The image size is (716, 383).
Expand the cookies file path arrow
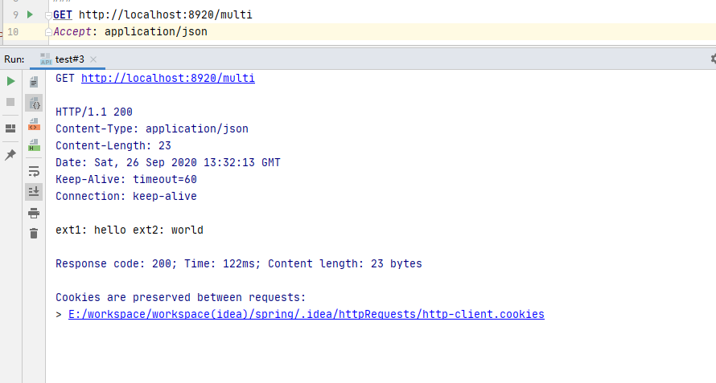point(59,314)
